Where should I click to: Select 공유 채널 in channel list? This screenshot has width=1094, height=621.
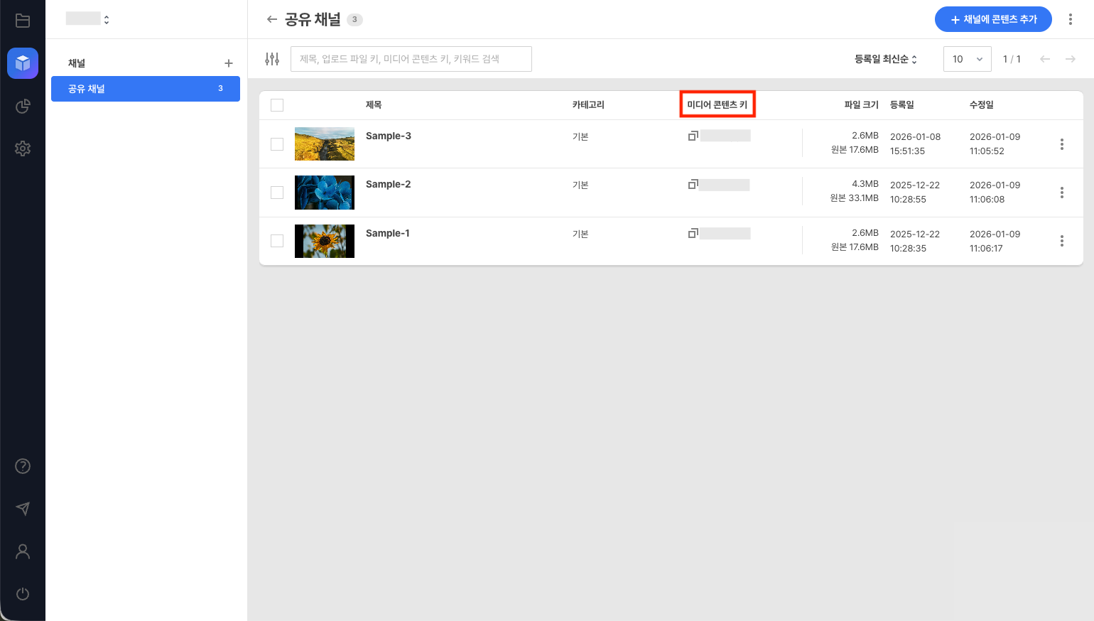(145, 89)
